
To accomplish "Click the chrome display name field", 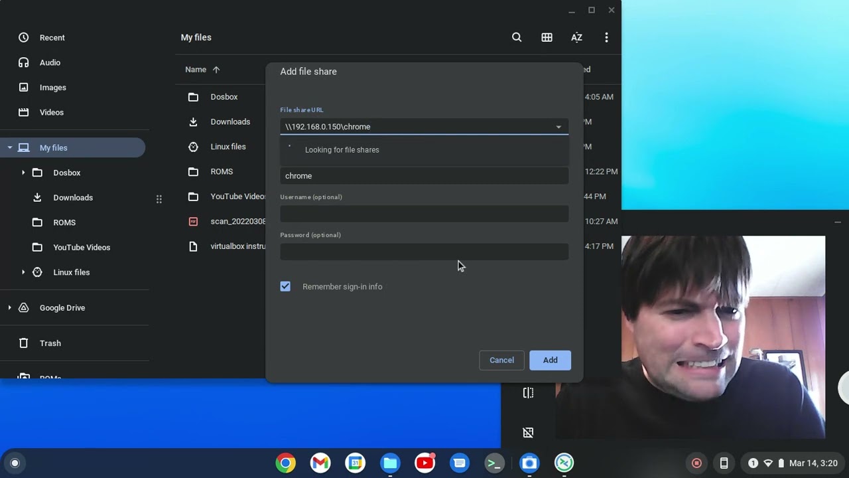I will (x=424, y=176).
